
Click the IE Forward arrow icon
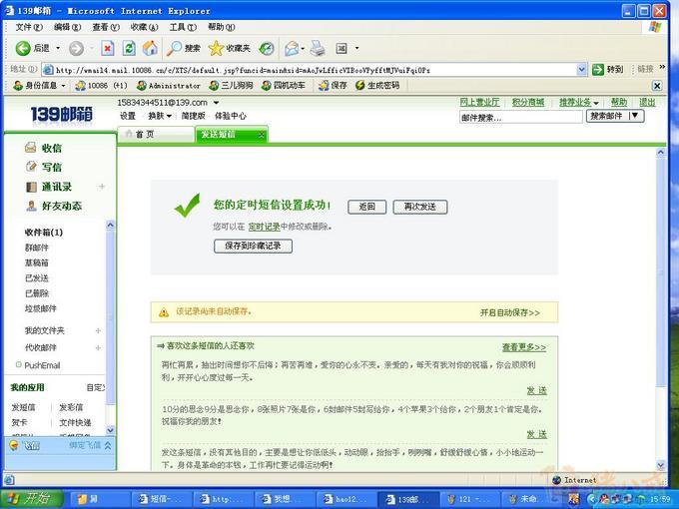tap(76, 48)
